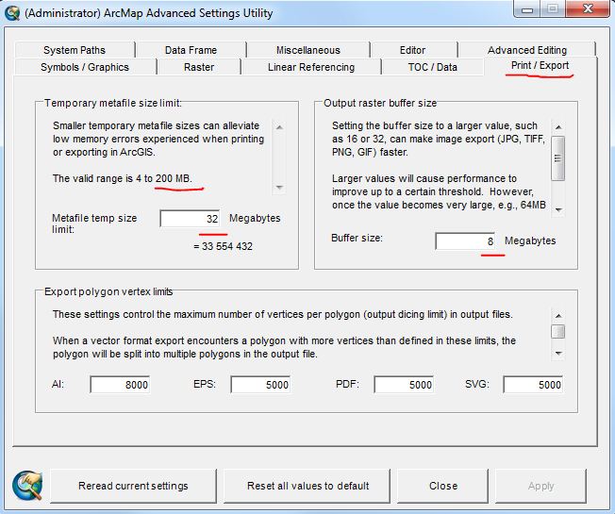This screenshot has width=615, height=514.
Task: Click the 'Temporary metafile size limit:' group label
Action: (x=113, y=103)
